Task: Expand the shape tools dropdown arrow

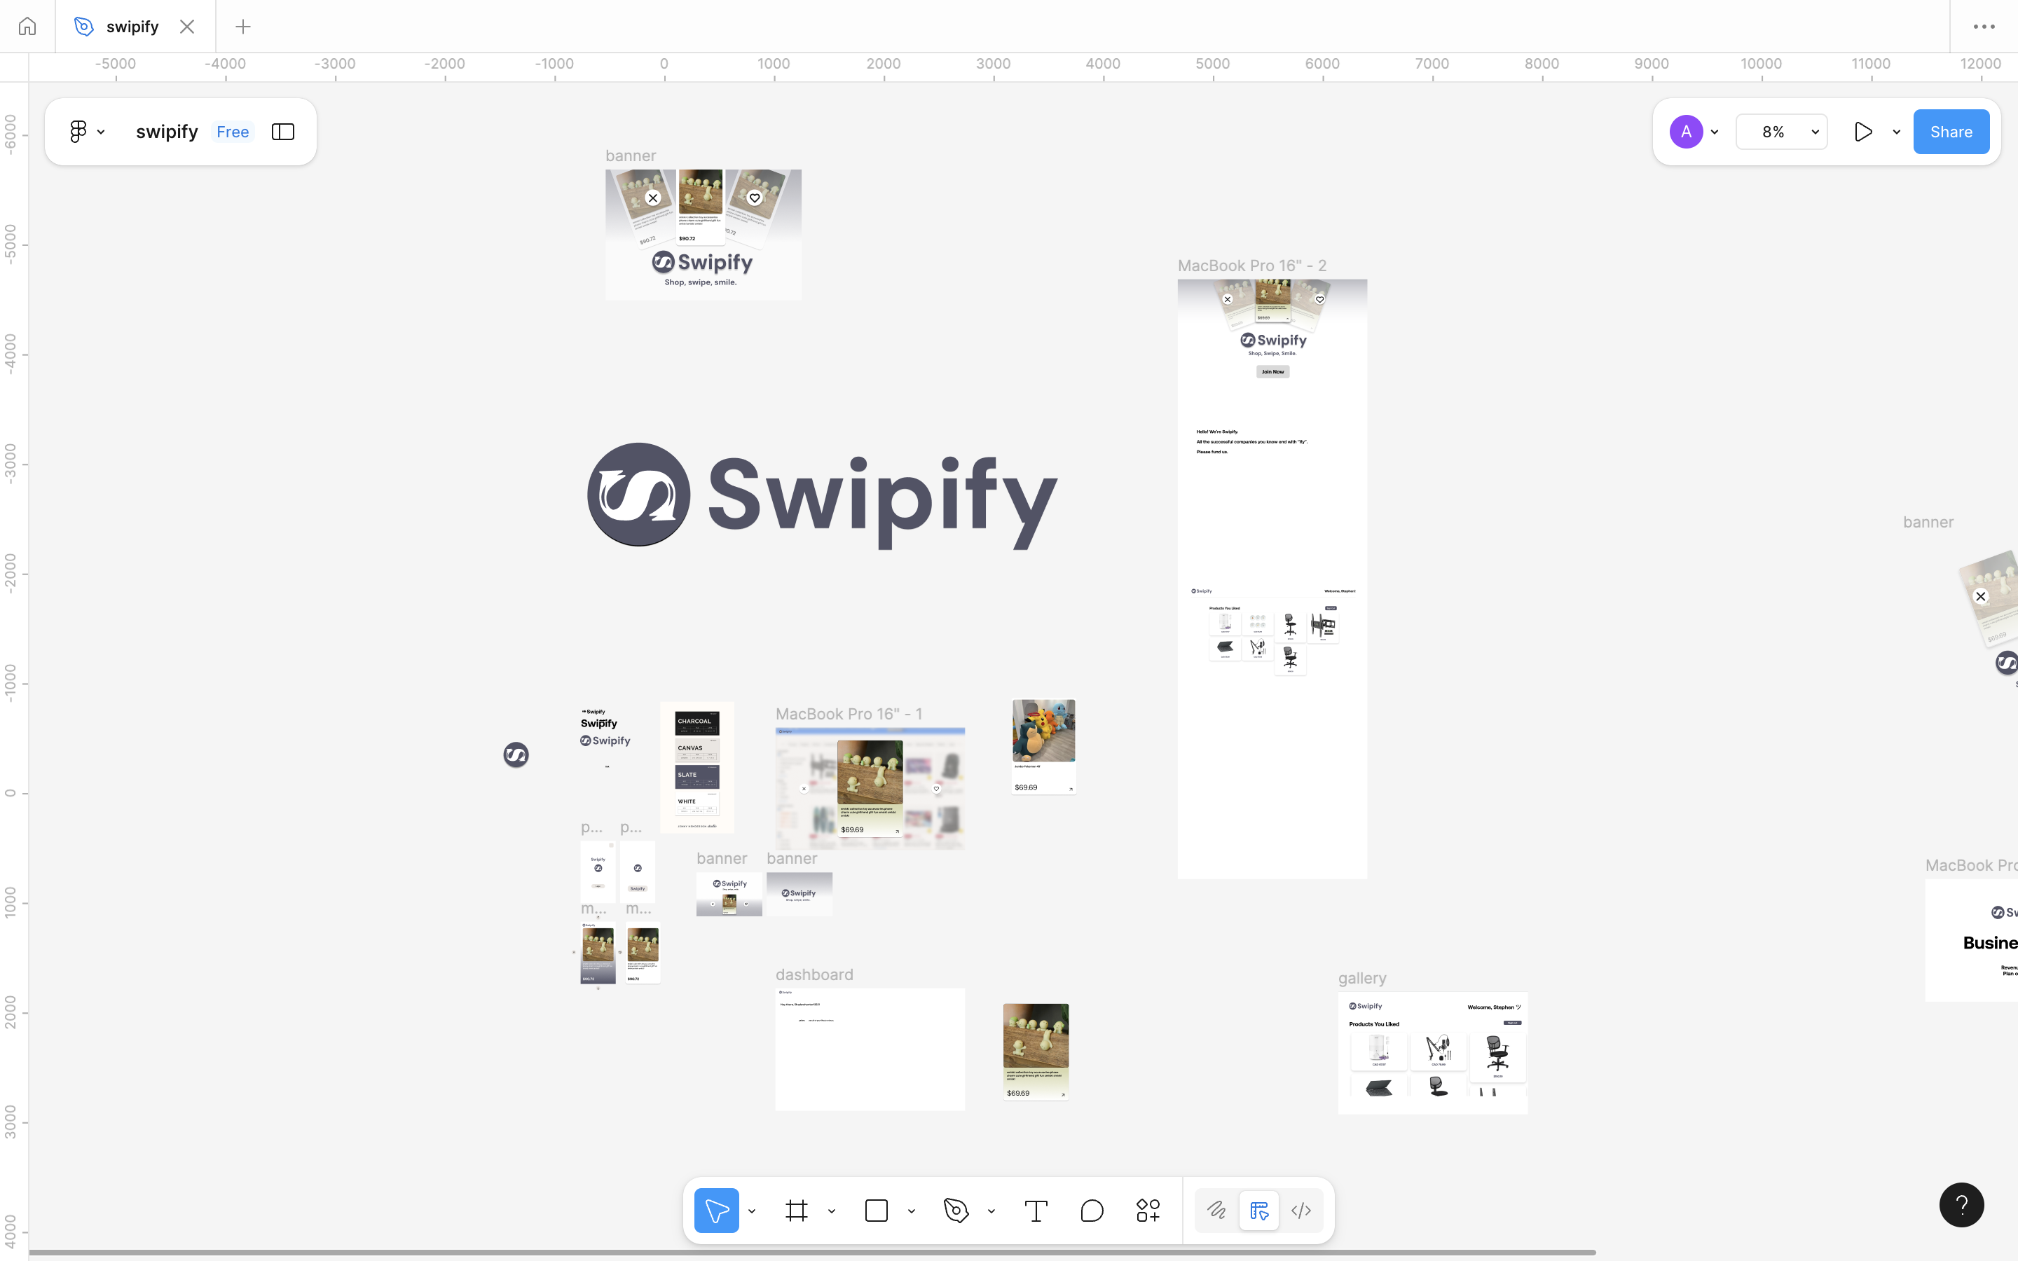Action: [x=912, y=1211]
